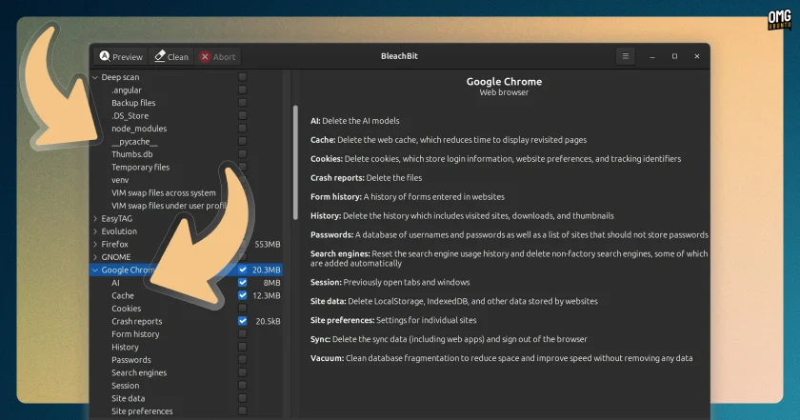This screenshot has width=800, height=420.
Task: Select the Search engines tree row
Action: (x=187, y=372)
